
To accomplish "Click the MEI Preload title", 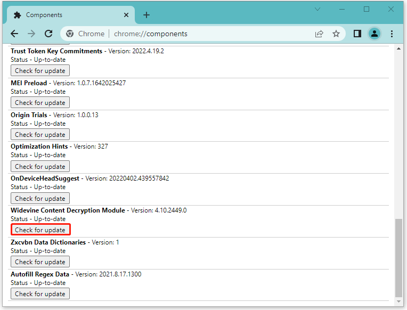I will point(29,83).
